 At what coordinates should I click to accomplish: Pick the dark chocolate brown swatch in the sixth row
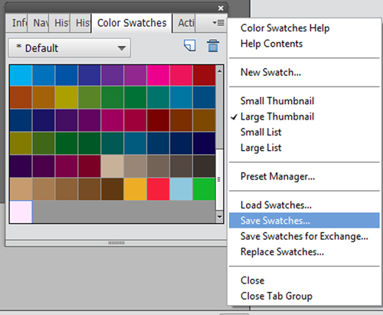pyautogui.click(x=113, y=189)
